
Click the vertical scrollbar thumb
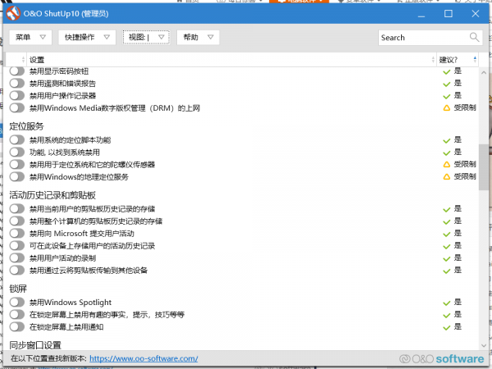coord(484,167)
